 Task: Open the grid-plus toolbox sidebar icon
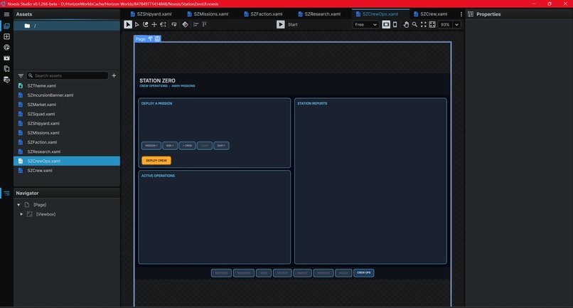click(x=6, y=36)
